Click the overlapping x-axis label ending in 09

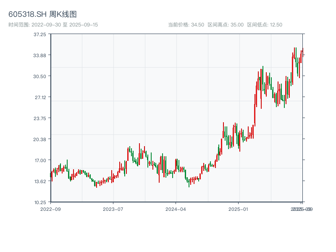pos(302,209)
